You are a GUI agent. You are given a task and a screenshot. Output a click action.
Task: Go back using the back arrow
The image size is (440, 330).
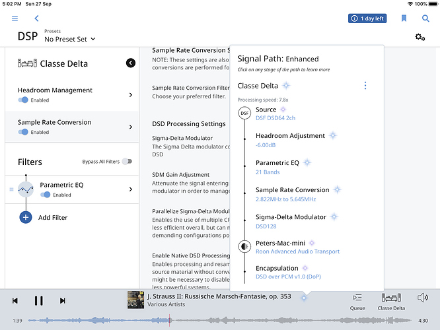click(36, 18)
